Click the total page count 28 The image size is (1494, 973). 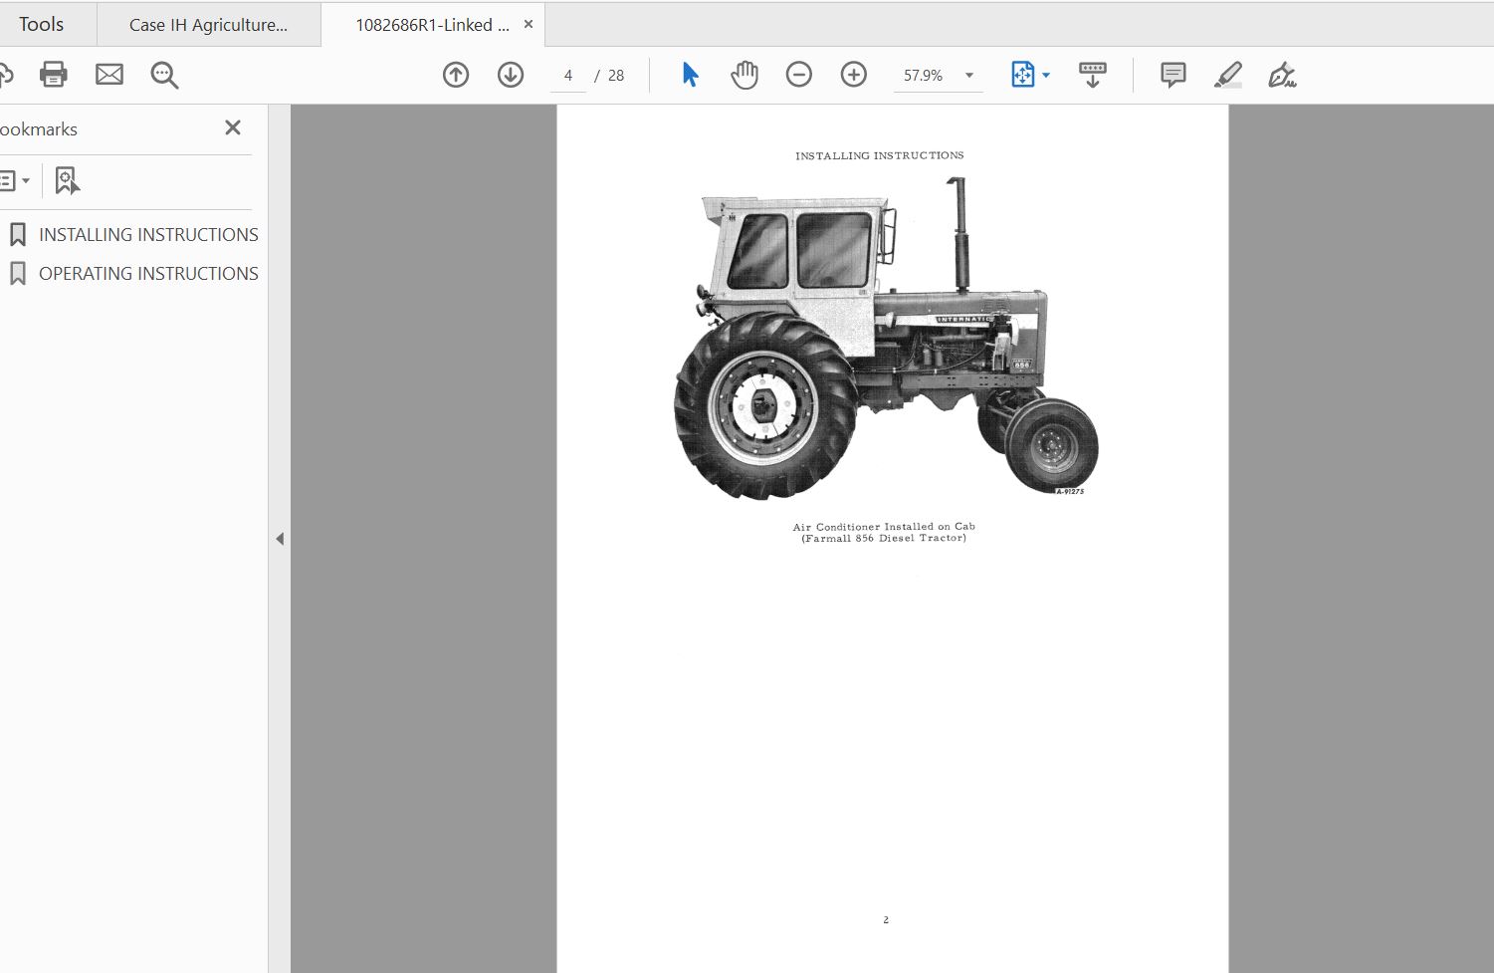point(616,76)
